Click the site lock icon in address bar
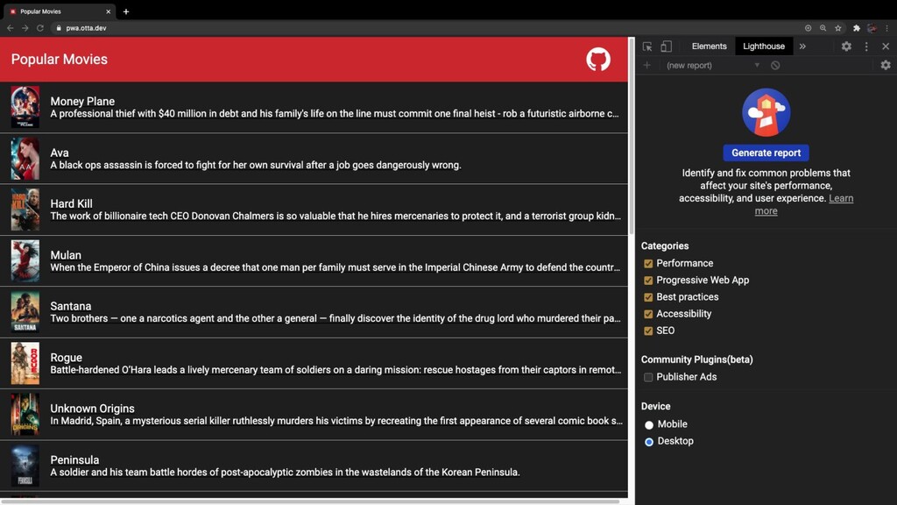Viewport: 897px width, 505px height. [59, 28]
